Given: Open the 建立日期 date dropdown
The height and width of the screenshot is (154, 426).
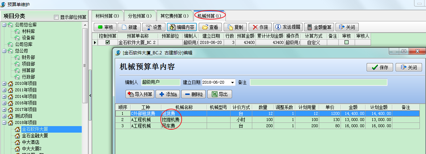Looking at the screenshot, I should point(233,83).
